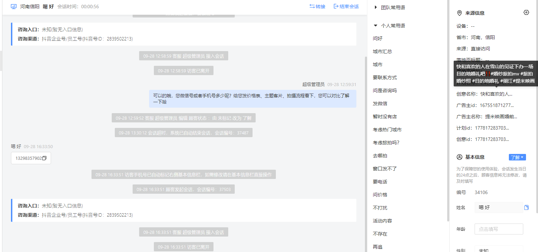Select the 去哪拍 quick phrase

(x=380, y=156)
